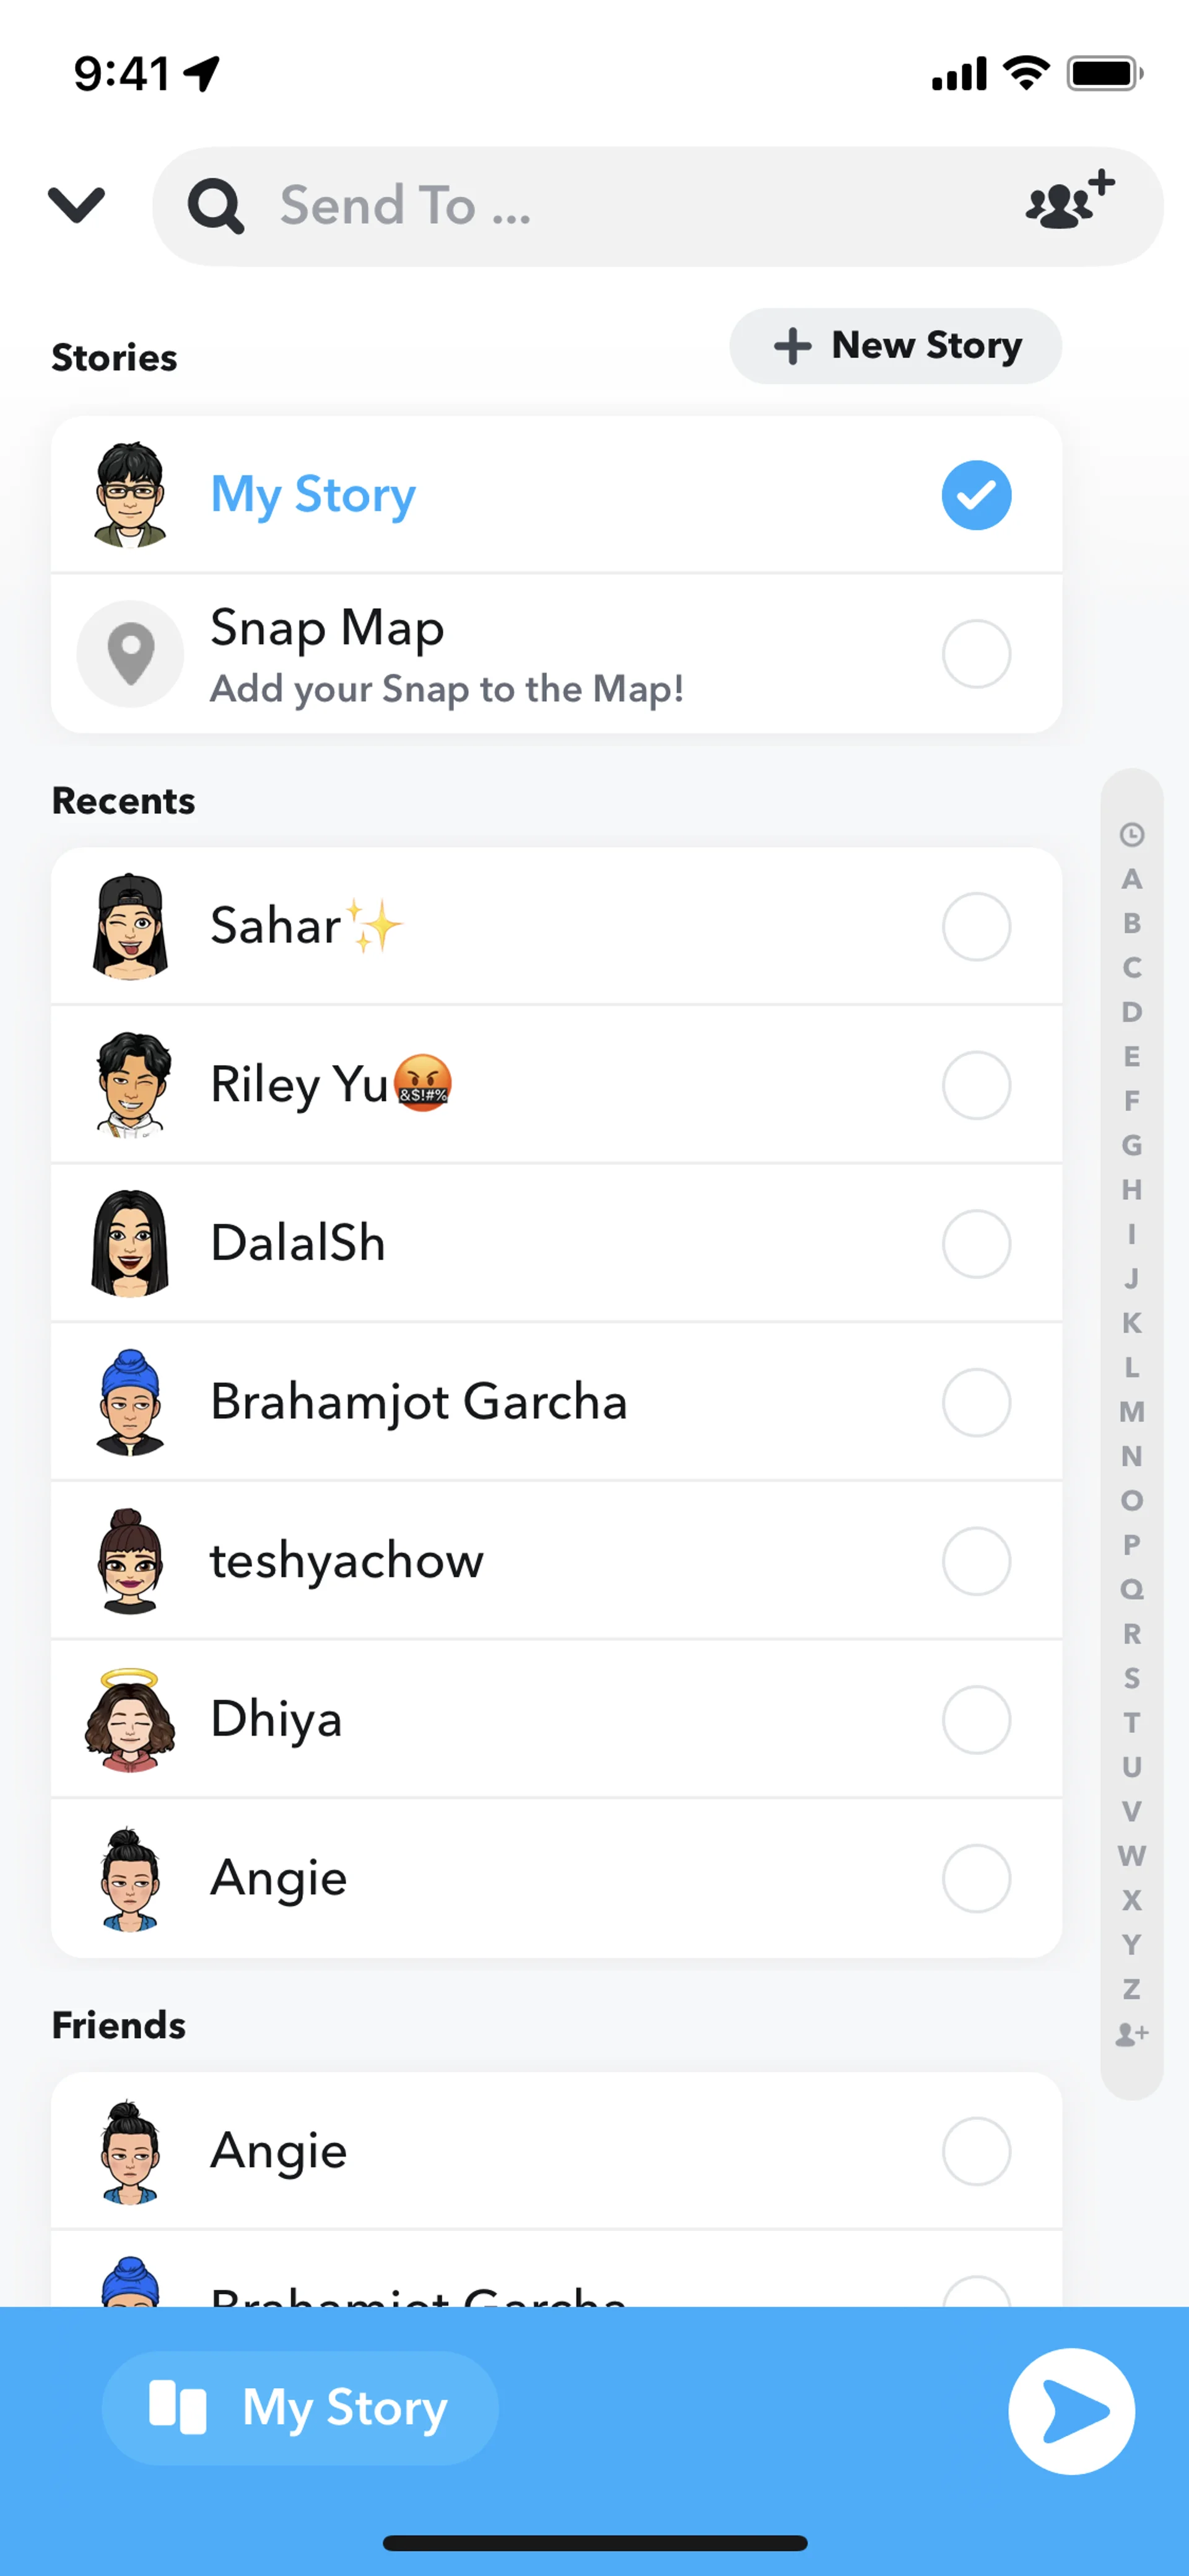The width and height of the screenshot is (1189, 2576).
Task: Jump to letter M in alphabet index
Action: [1131, 1411]
